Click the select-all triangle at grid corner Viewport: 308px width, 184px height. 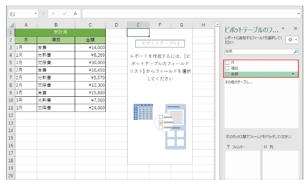click(10, 25)
